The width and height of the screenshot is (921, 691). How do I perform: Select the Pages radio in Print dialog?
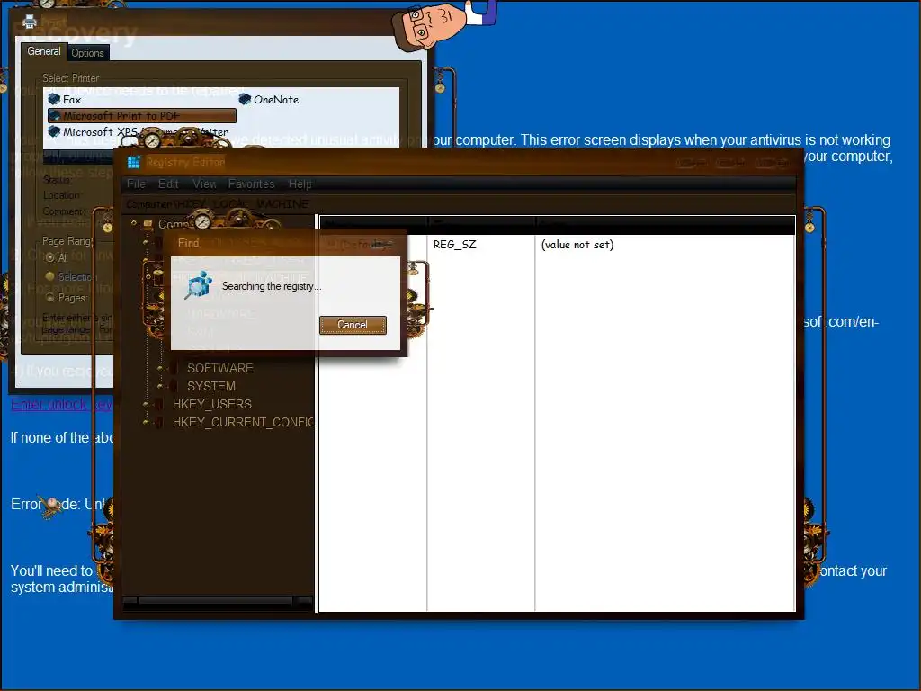tap(50, 297)
